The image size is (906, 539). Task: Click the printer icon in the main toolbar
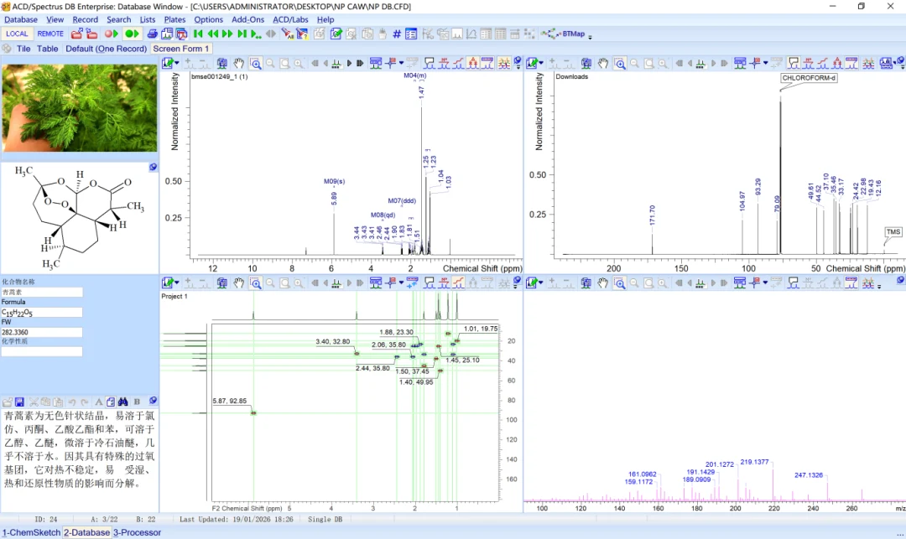click(x=152, y=34)
